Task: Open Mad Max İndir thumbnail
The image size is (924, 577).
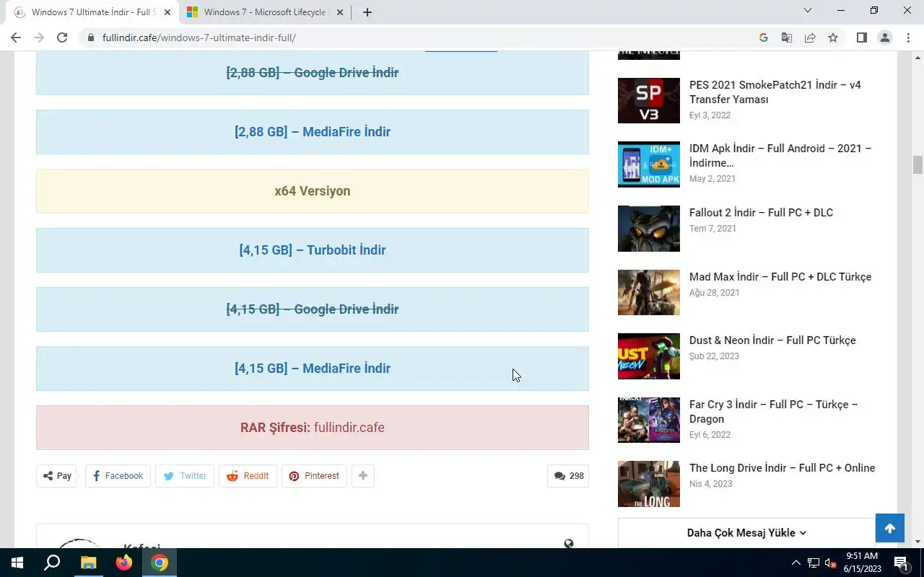Action: [649, 292]
